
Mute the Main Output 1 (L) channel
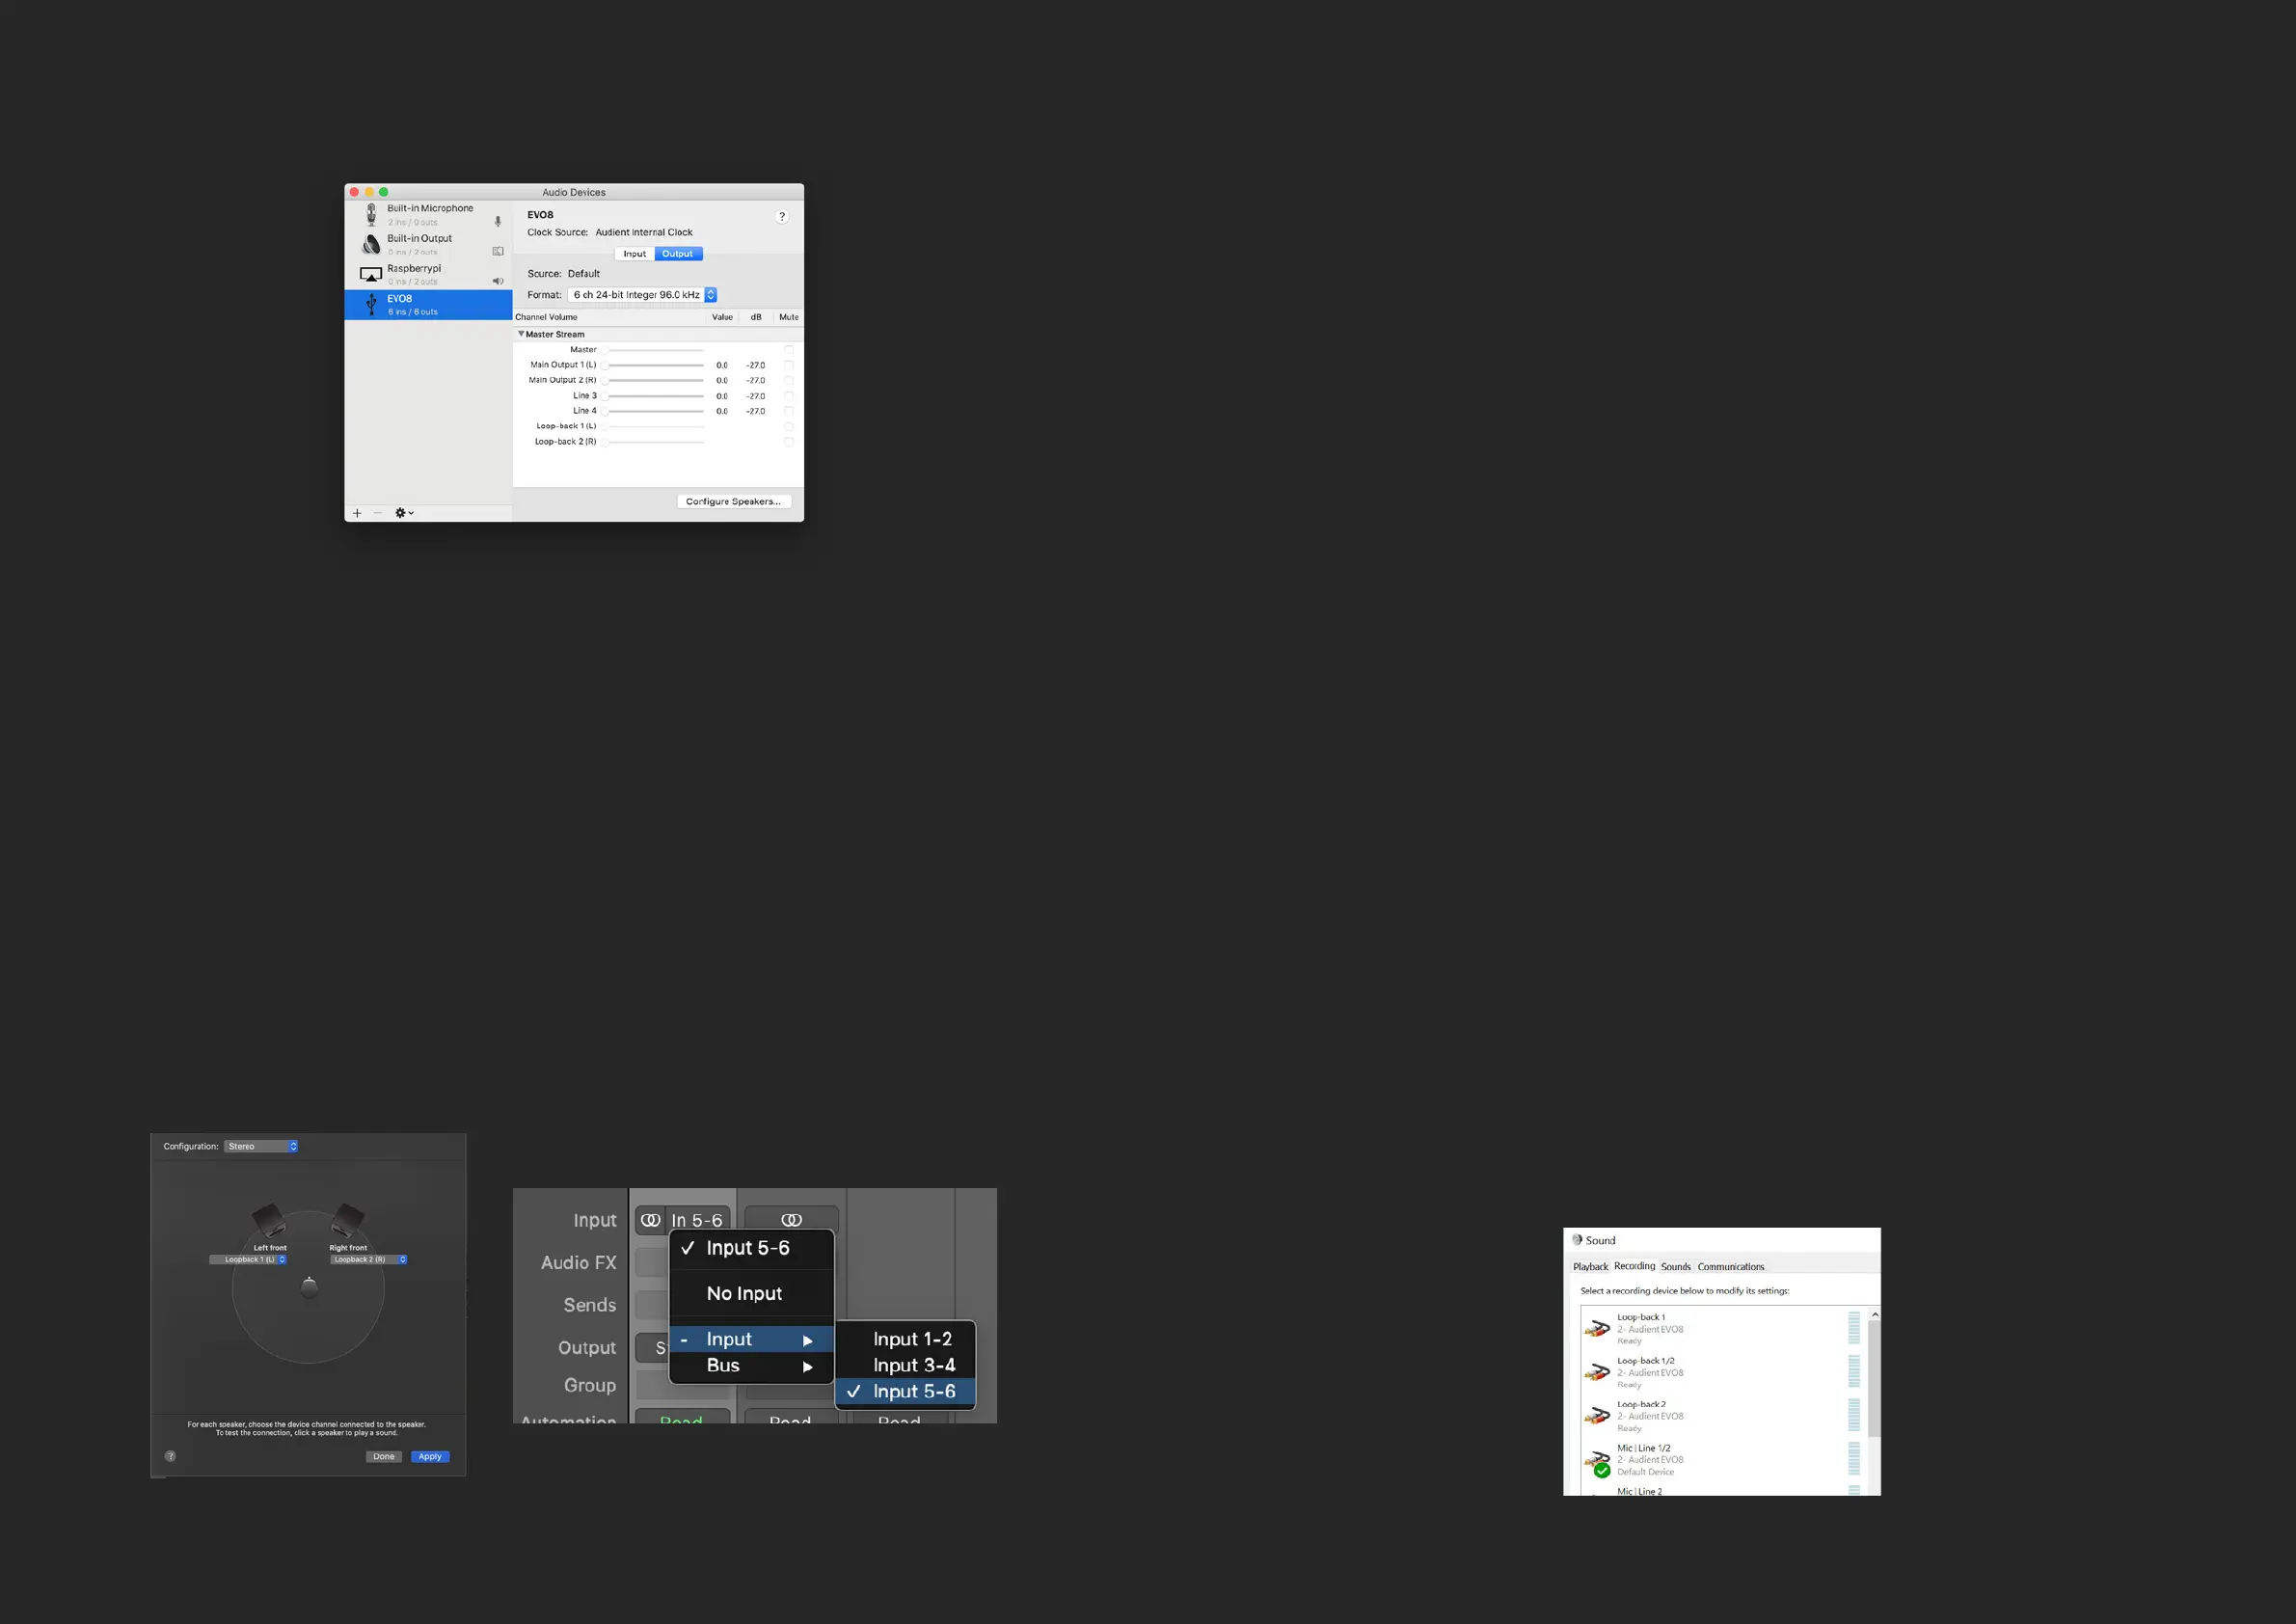pos(788,365)
